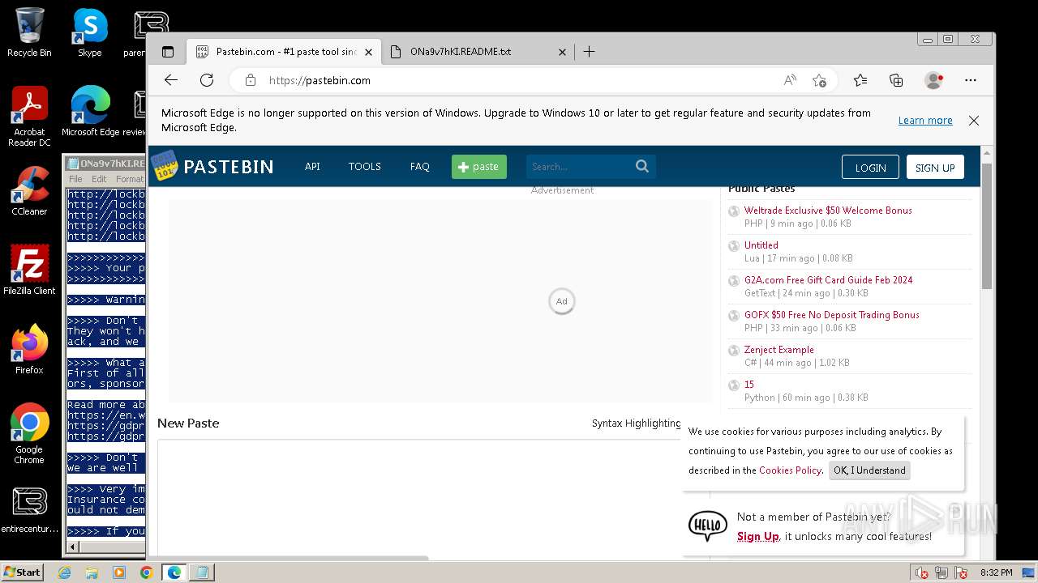Click Start button on taskbar
Image resolution: width=1038 pixels, height=583 pixels.
[22, 572]
